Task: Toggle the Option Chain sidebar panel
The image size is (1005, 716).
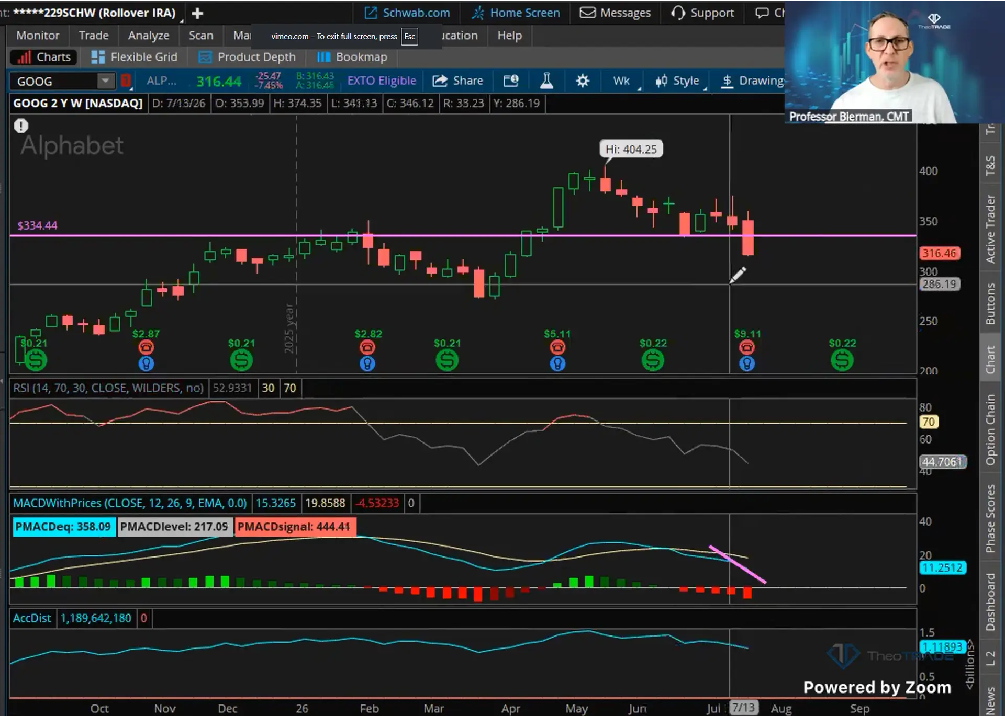Action: pos(990,429)
